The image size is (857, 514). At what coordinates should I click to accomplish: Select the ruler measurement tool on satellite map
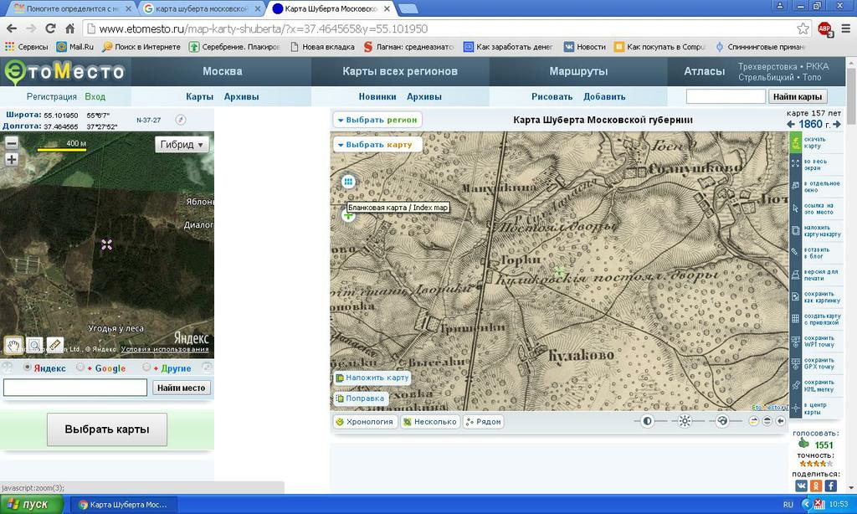click(x=55, y=344)
